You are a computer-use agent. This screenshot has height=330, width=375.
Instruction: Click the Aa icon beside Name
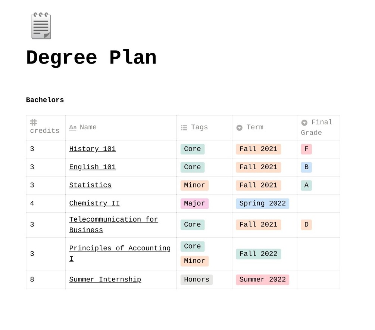click(x=73, y=127)
